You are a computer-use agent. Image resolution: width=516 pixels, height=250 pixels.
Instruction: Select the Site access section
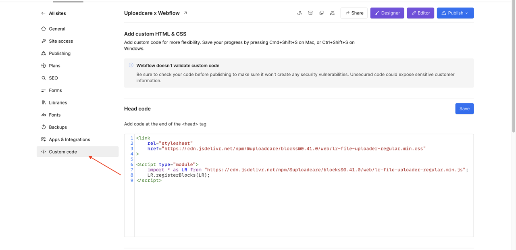[60, 41]
